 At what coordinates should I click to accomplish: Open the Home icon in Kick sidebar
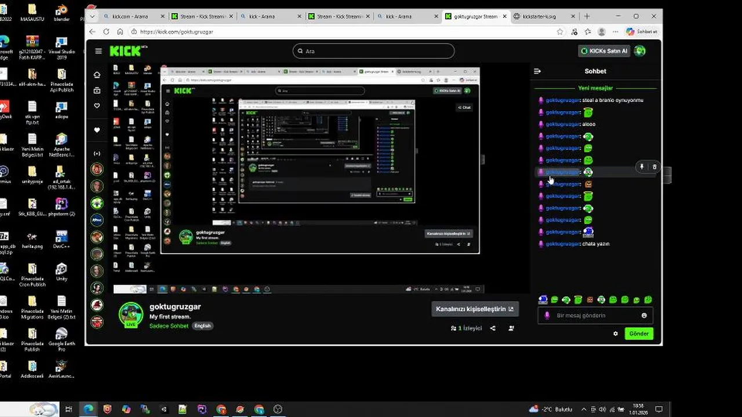[x=97, y=75]
